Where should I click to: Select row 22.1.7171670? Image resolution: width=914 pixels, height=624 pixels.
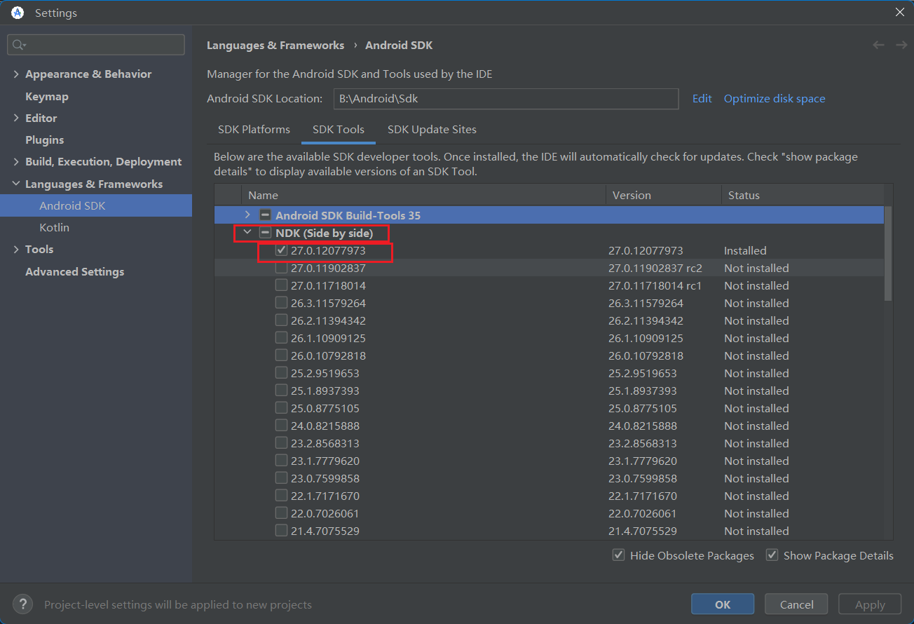point(550,496)
